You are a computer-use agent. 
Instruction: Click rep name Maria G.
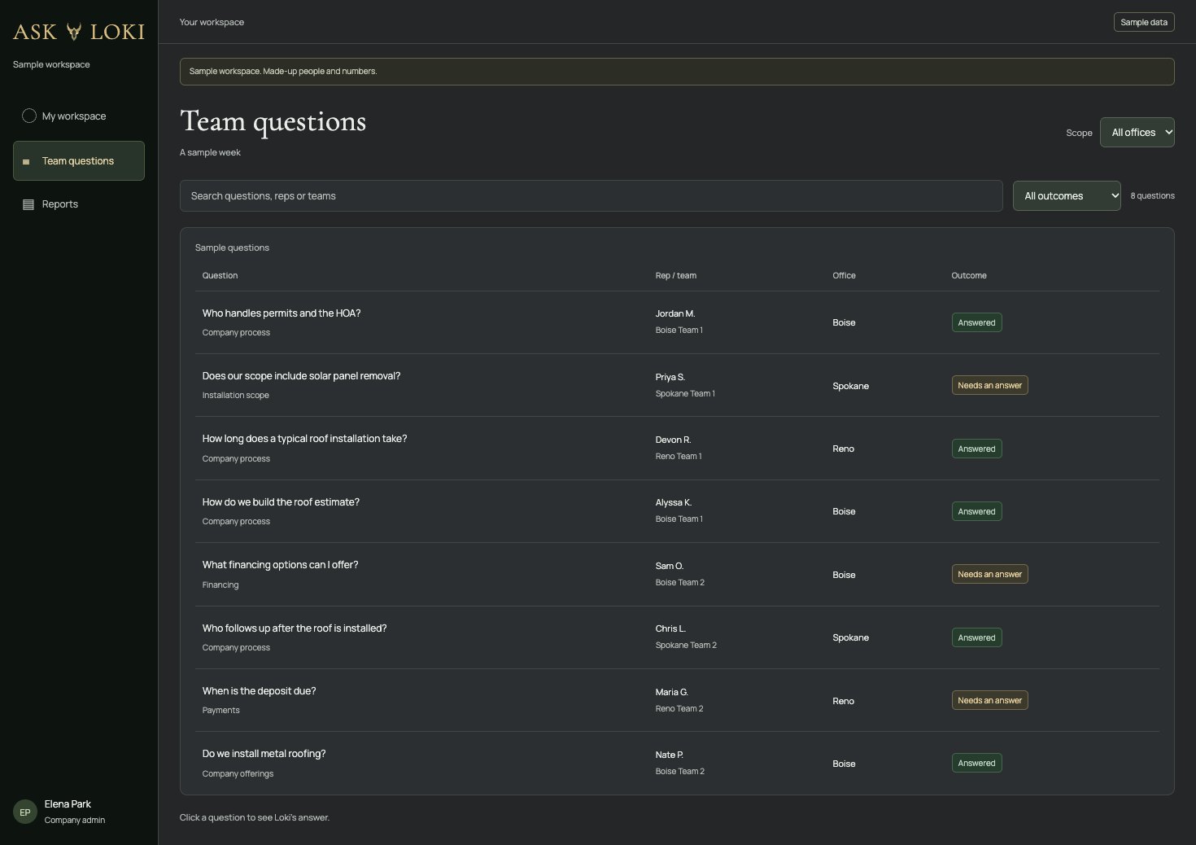[672, 692]
